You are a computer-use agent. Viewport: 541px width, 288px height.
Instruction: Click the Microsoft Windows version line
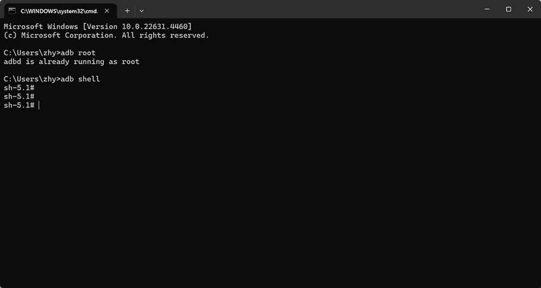pyautogui.click(x=97, y=26)
